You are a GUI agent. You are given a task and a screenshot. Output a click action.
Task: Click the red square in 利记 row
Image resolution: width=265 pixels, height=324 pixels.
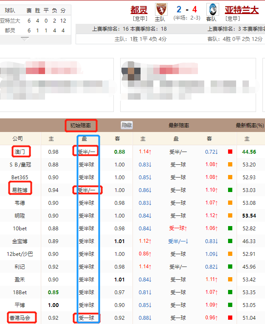pyautogui.click(x=230, y=267)
